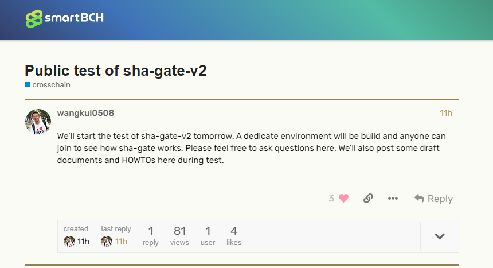Click the 81 views statistic
This screenshot has width=493, height=268.
[179, 236]
